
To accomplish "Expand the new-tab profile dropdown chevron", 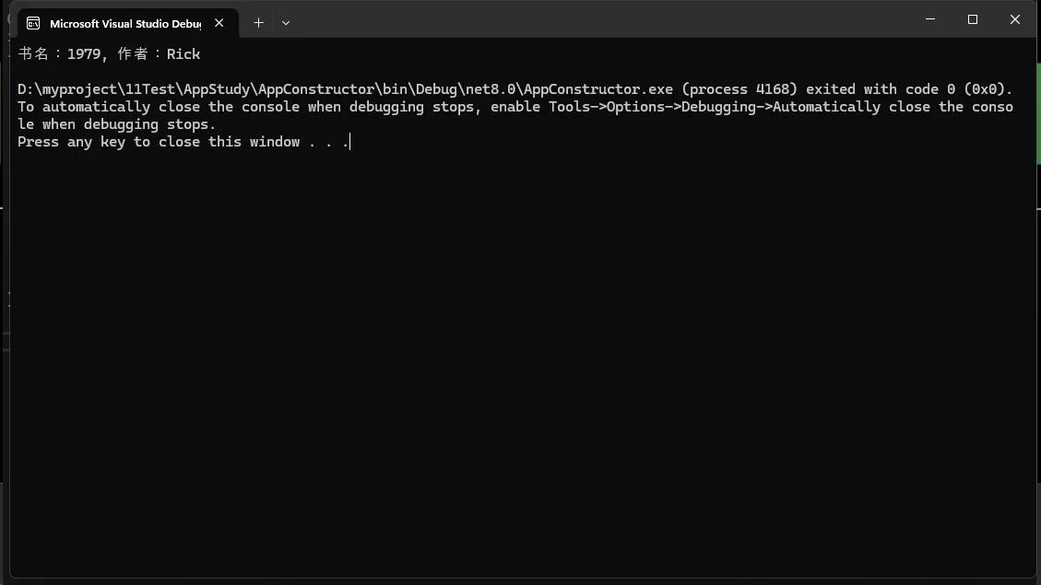I will [286, 23].
